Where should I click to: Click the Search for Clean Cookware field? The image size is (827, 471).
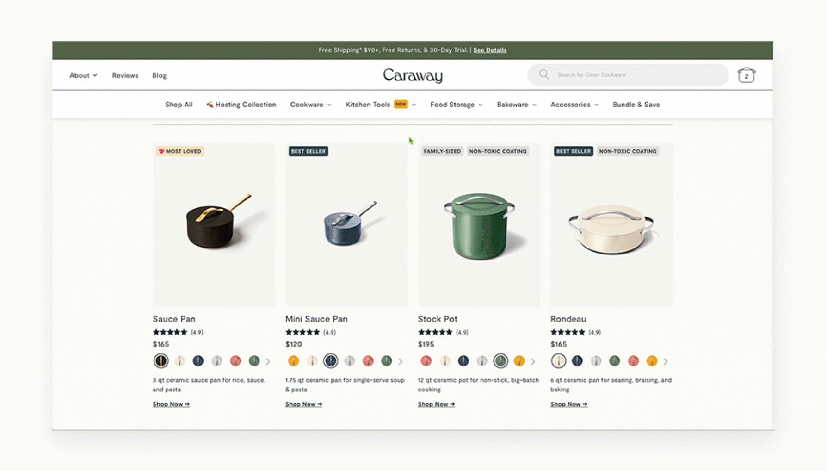628,75
